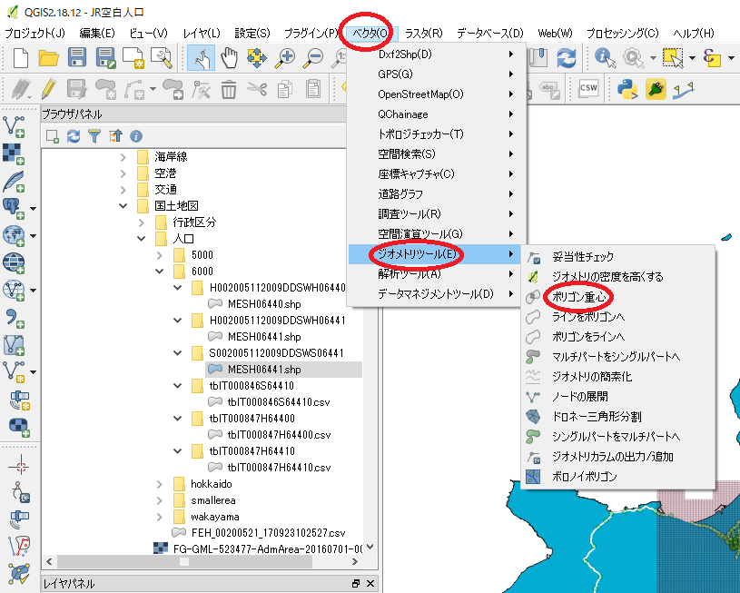The height and width of the screenshot is (593, 740).
Task: Expand the 5000 folder
Action: pos(160,255)
